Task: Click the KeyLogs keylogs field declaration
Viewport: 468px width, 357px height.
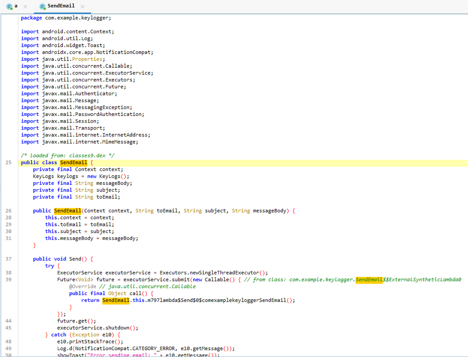Action: point(81,176)
